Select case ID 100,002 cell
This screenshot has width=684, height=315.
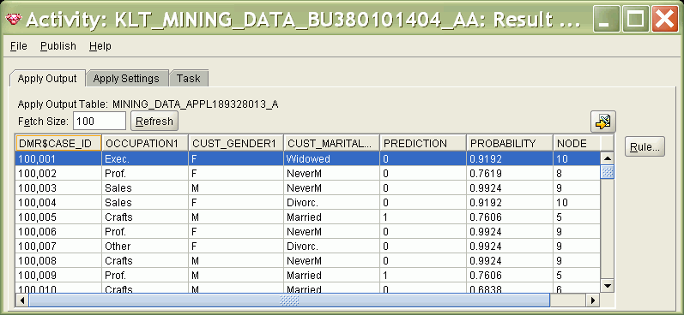[58, 173]
